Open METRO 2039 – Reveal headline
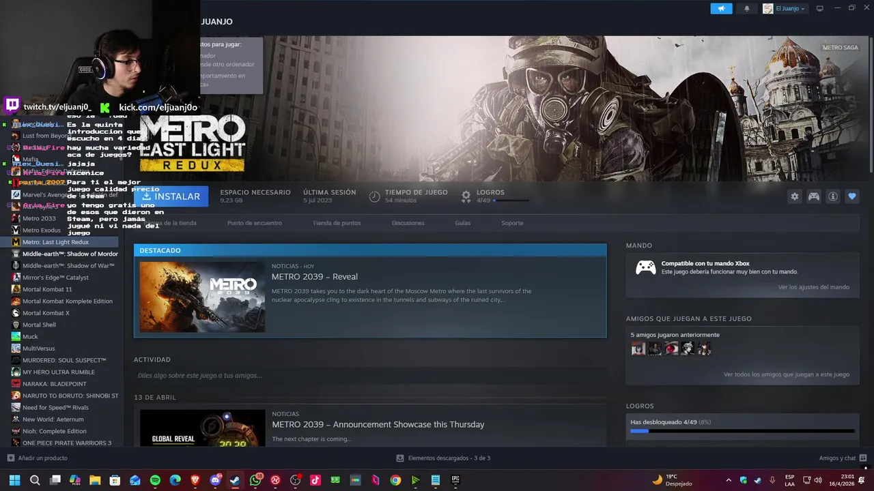This screenshot has width=874, height=491. point(315,277)
